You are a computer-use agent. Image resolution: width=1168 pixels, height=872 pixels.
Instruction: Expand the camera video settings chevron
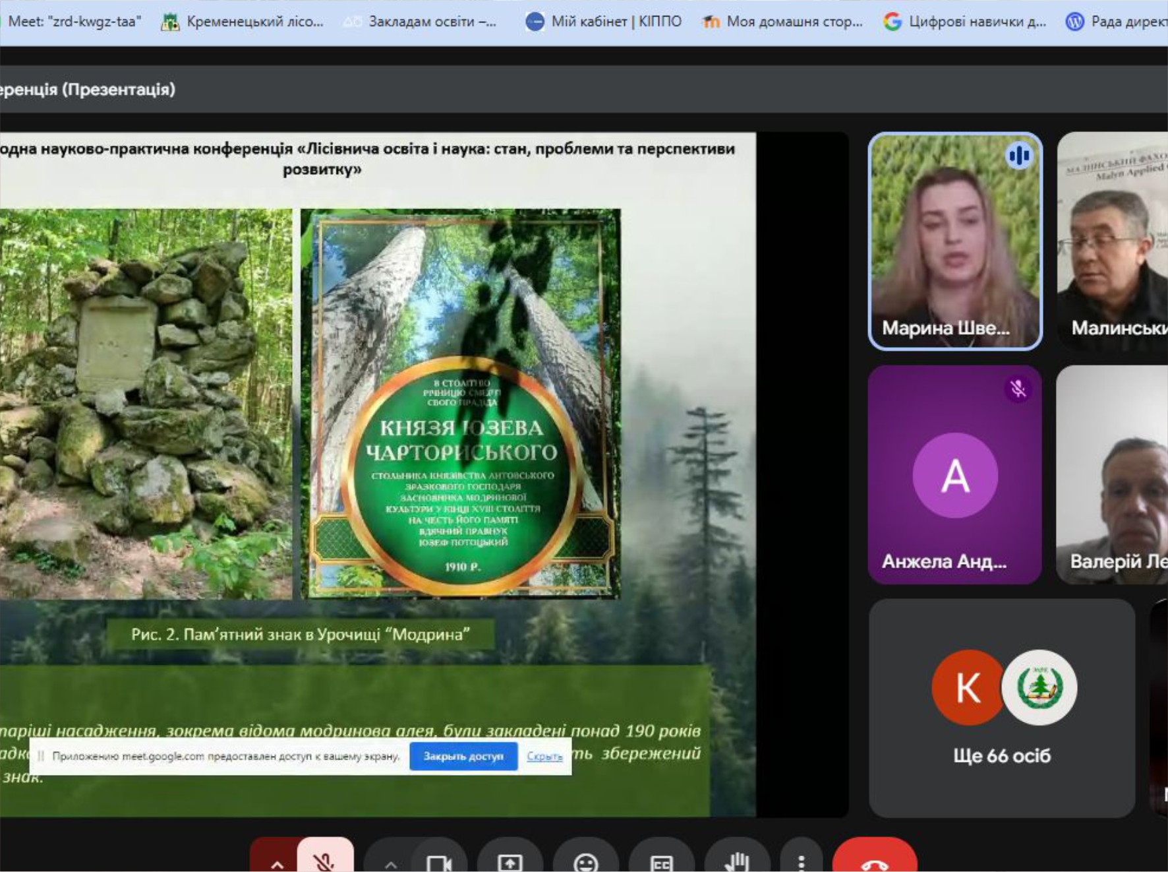point(391,863)
